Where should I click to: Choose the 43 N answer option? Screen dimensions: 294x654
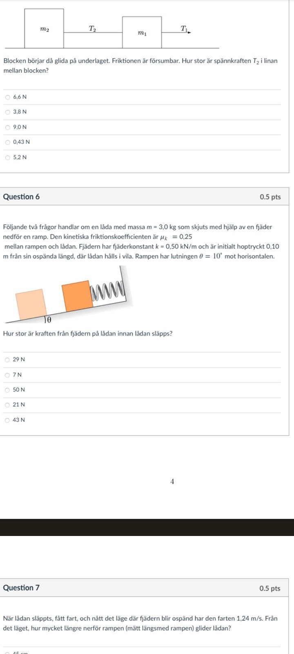[7, 420]
